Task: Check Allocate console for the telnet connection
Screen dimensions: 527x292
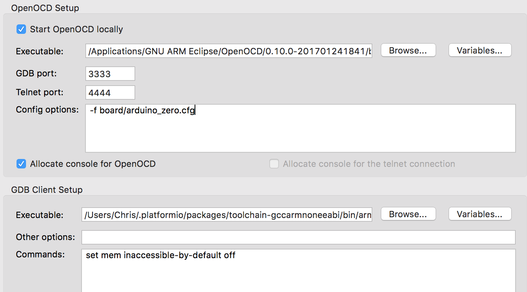Action: click(274, 164)
